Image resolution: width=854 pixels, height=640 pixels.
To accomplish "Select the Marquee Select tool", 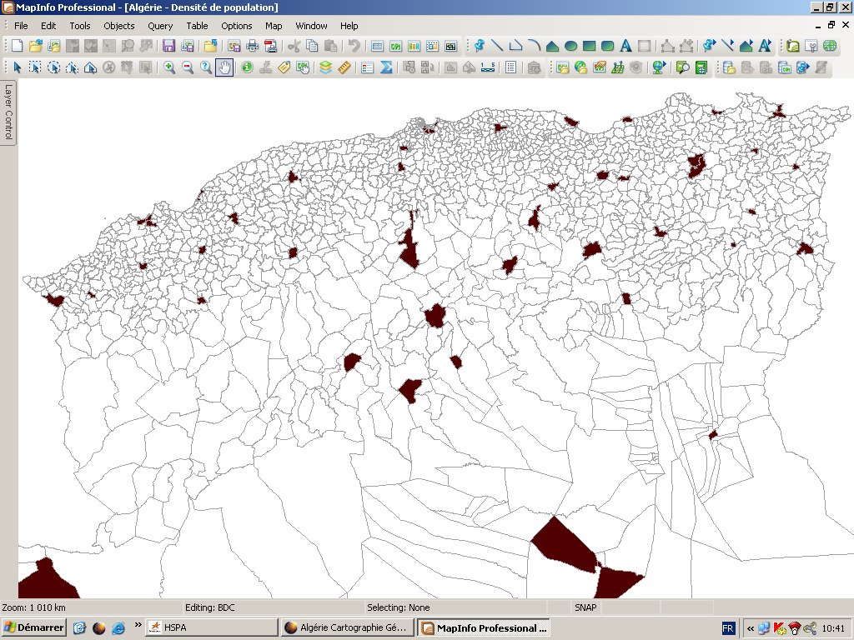I will pos(35,67).
